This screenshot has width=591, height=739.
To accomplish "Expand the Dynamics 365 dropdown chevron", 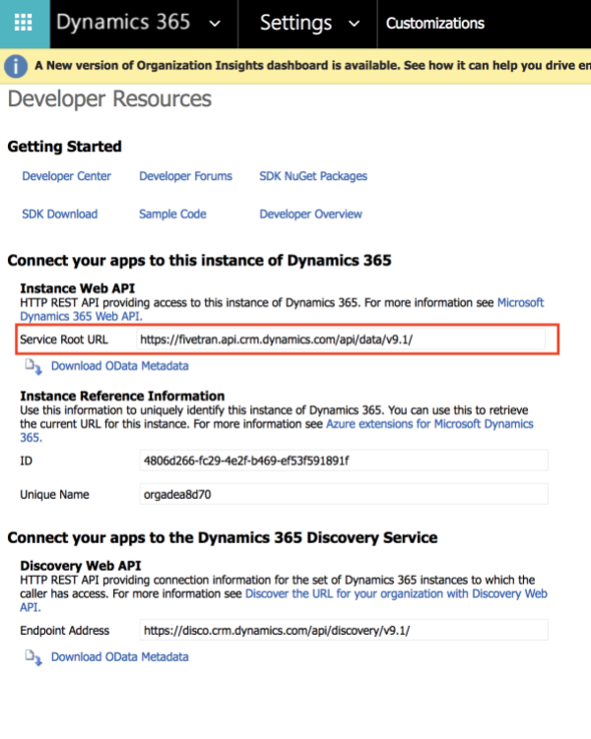I will pos(215,24).
